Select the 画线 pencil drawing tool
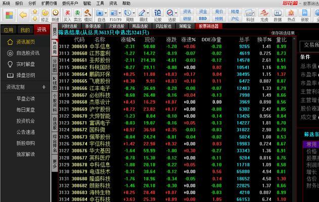 coord(142,13)
